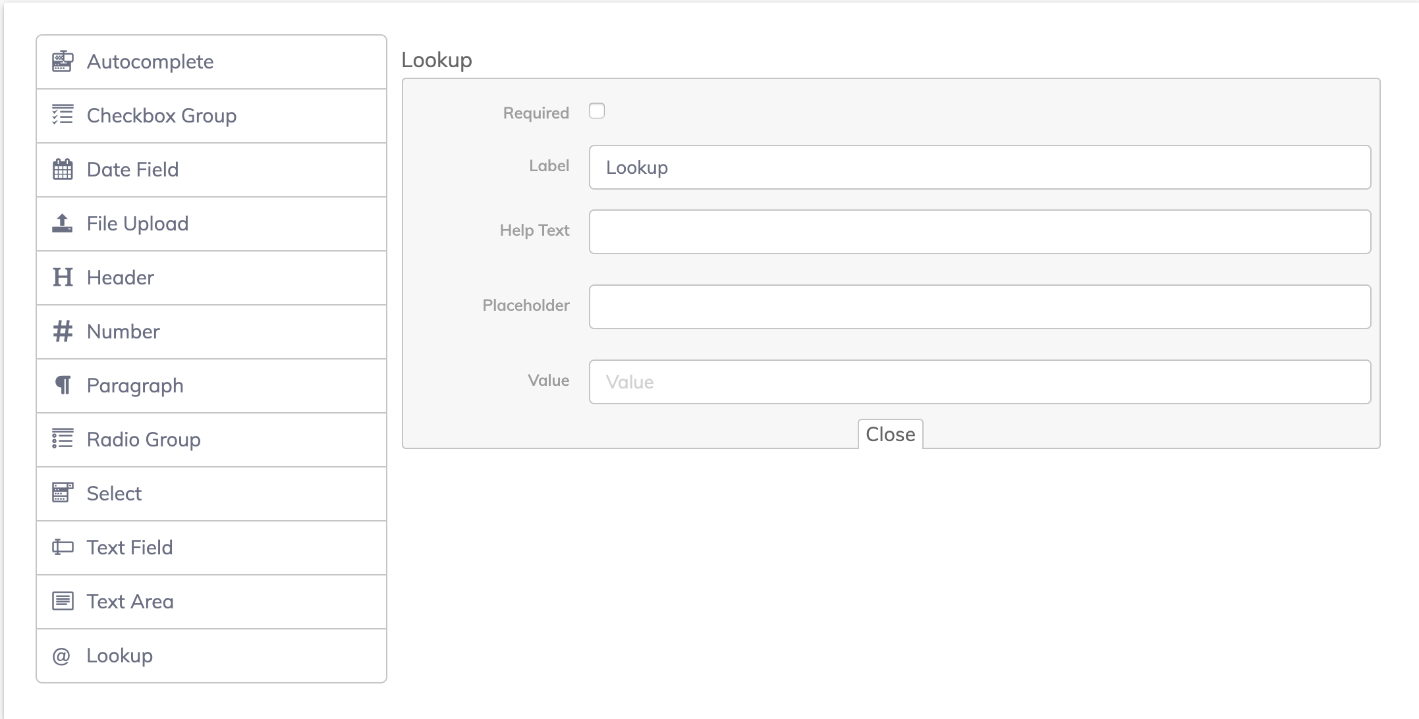Click the Placeholder input field
Viewport: 1419px width, 719px height.
(980, 307)
